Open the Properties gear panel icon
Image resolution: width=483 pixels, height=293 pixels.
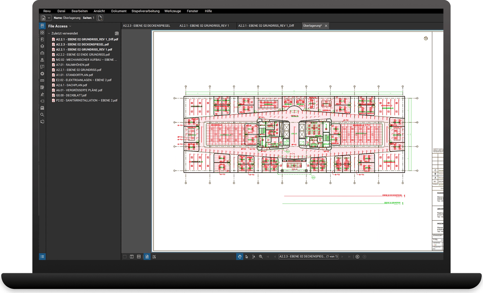42,74
